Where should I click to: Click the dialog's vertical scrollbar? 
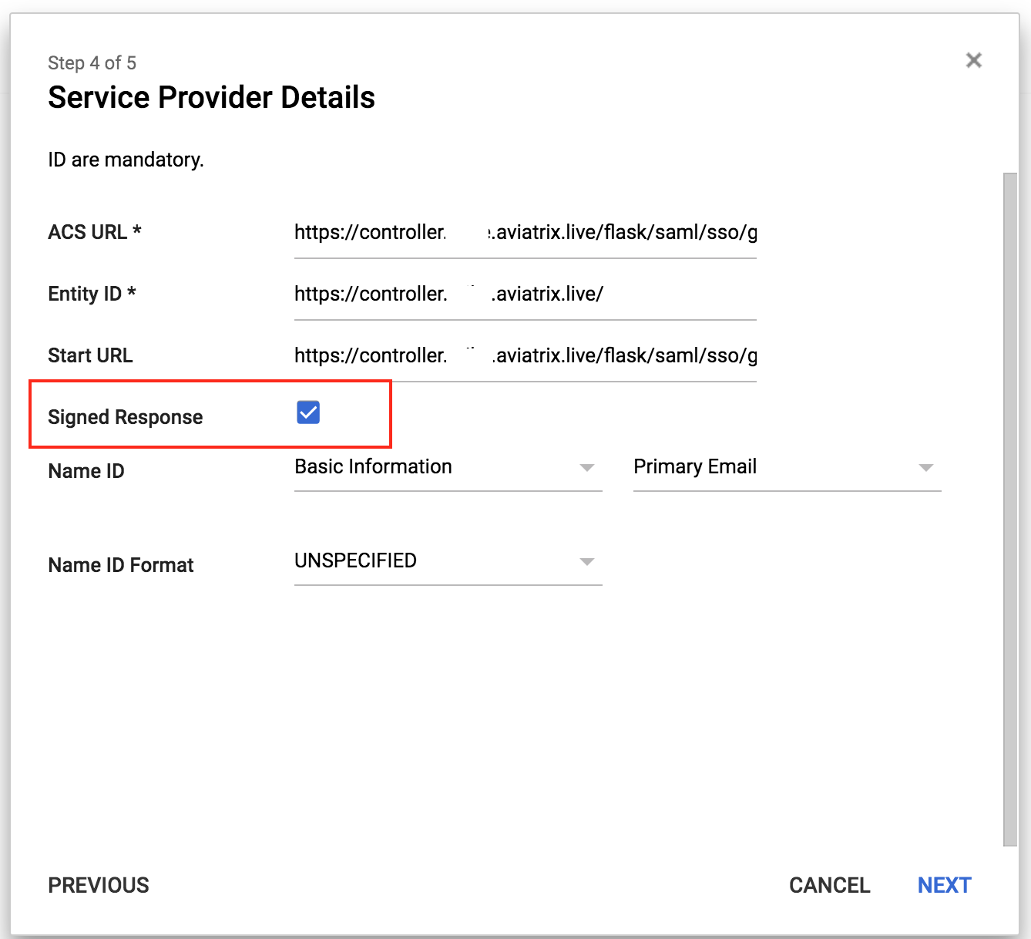coord(1009,509)
